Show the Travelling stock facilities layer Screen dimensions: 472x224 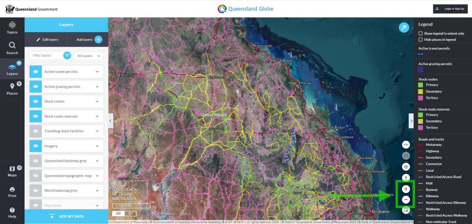click(36, 131)
